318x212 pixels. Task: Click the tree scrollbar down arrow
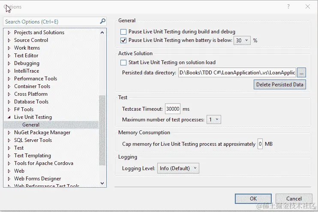[102, 183]
